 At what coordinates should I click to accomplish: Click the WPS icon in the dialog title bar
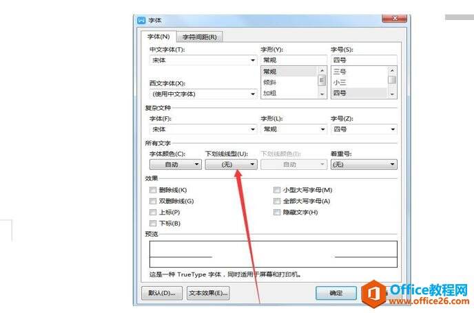point(141,20)
